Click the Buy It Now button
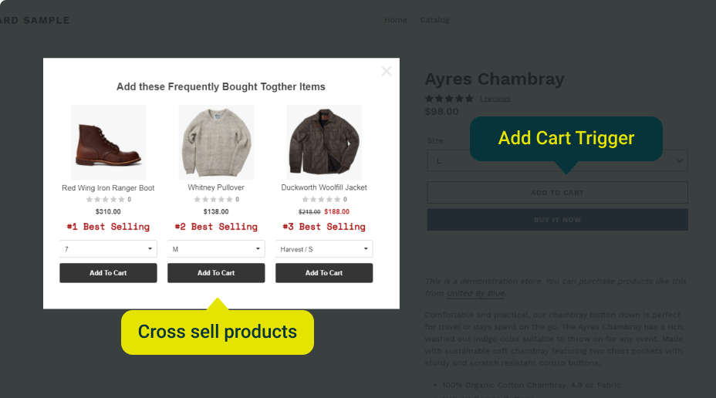 point(557,220)
